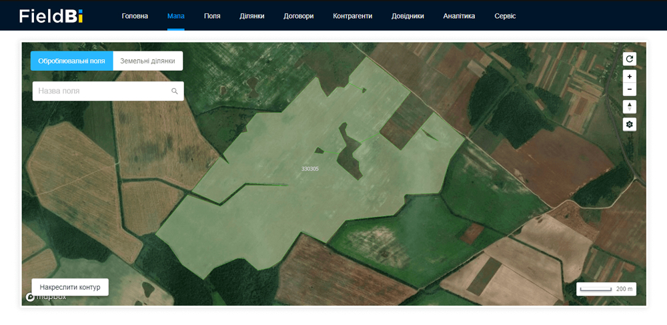Zoom out with the minus button

coord(630,89)
